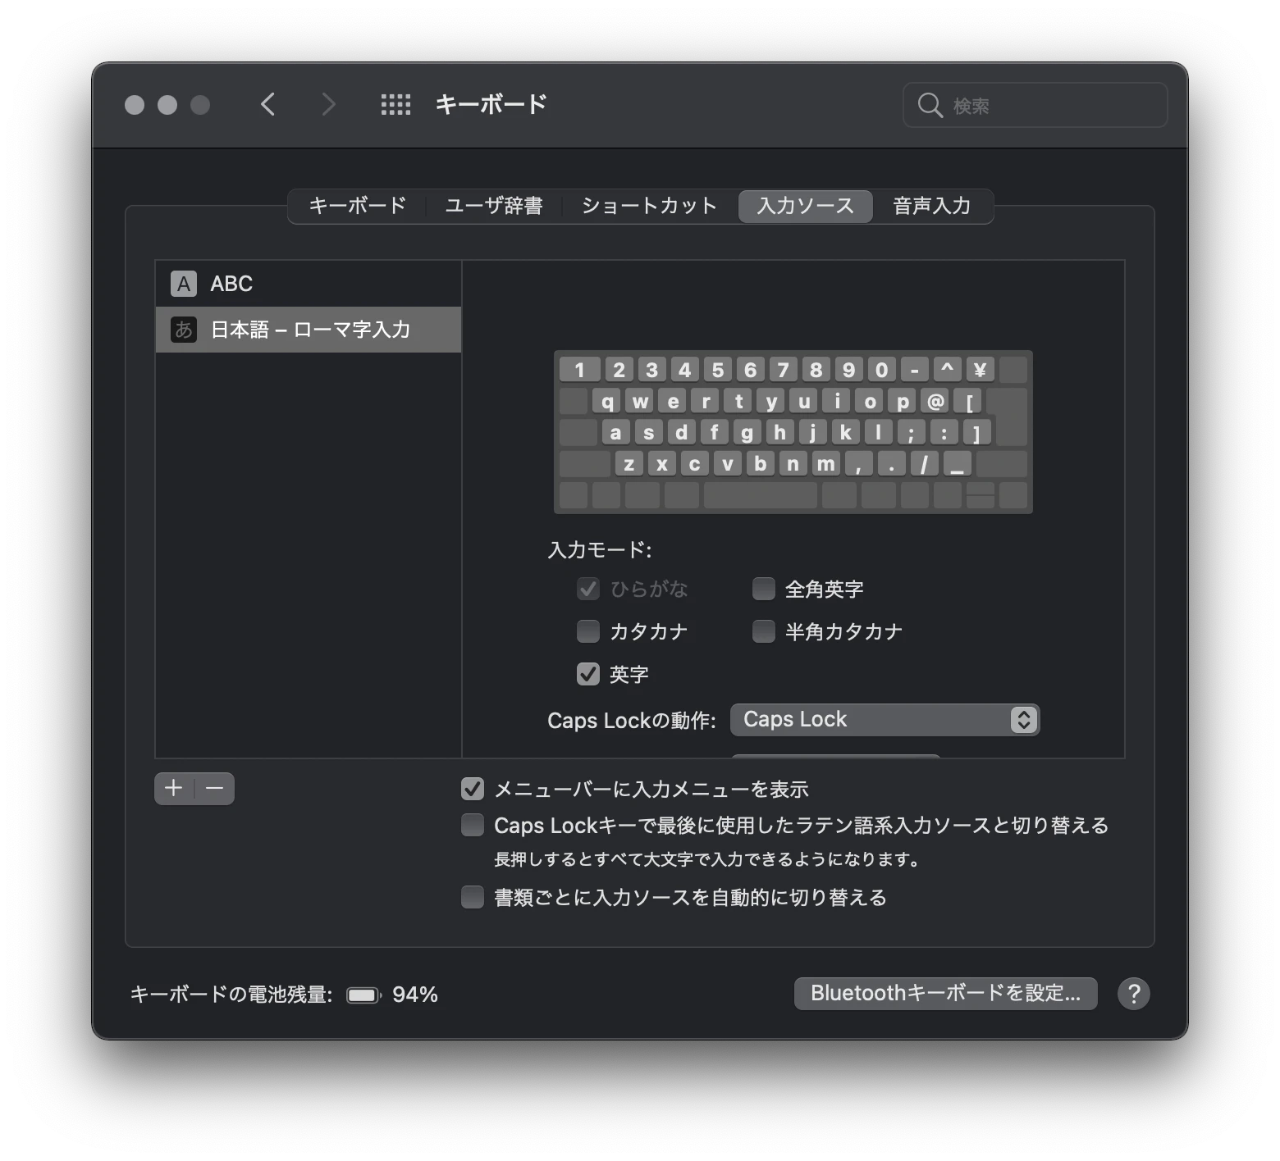Uncheck the 英字 input mode
Viewport: 1280px width, 1161px height.
[588, 674]
